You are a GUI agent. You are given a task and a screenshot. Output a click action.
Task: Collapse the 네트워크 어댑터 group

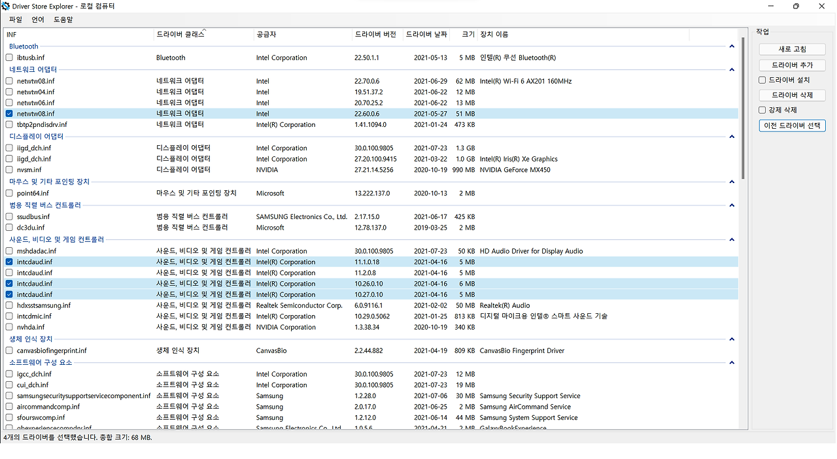point(732,69)
